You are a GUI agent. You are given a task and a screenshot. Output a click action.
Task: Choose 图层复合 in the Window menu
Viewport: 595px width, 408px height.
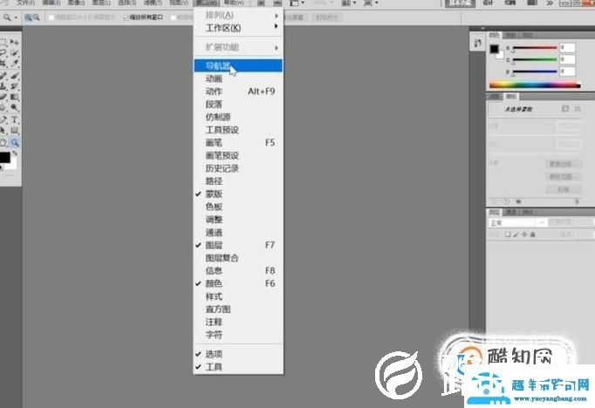(238, 258)
